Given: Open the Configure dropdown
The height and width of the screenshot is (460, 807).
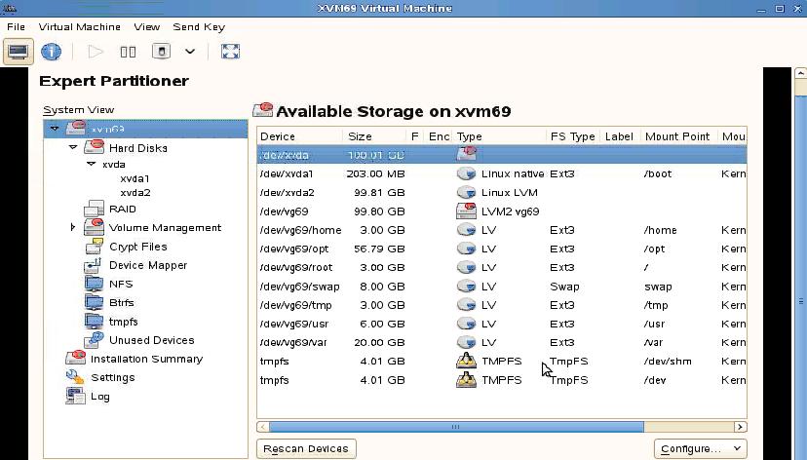Looking at the screenshot, I should coord(699,448).
